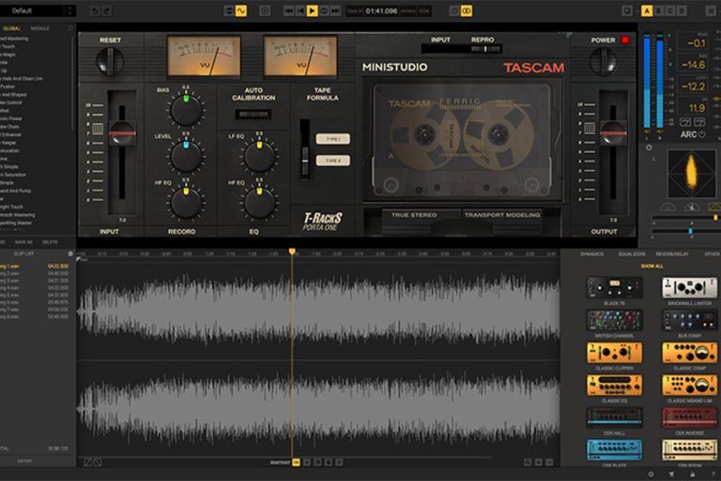This screenshot has width=721, height=481.
Task: Click the INPUT fader handle
Action: (122, 133)
